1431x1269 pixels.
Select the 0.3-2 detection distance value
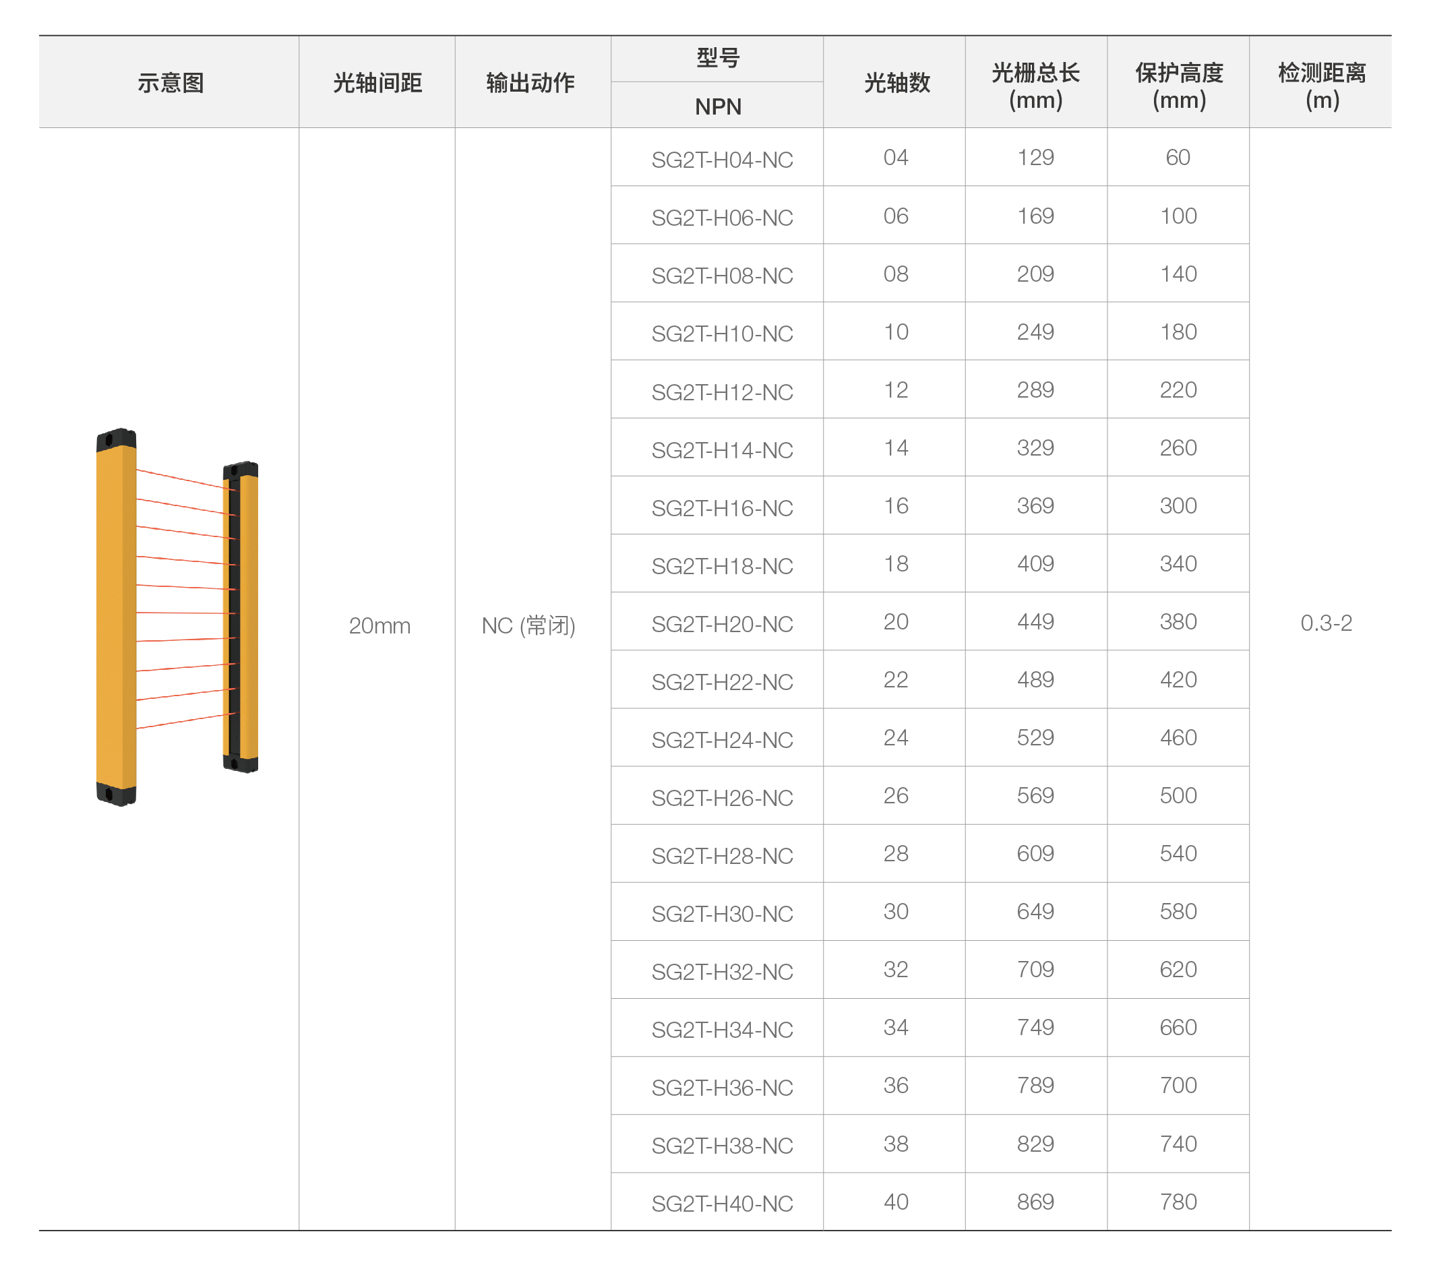pyautogui.click(x=1325, y=622)
